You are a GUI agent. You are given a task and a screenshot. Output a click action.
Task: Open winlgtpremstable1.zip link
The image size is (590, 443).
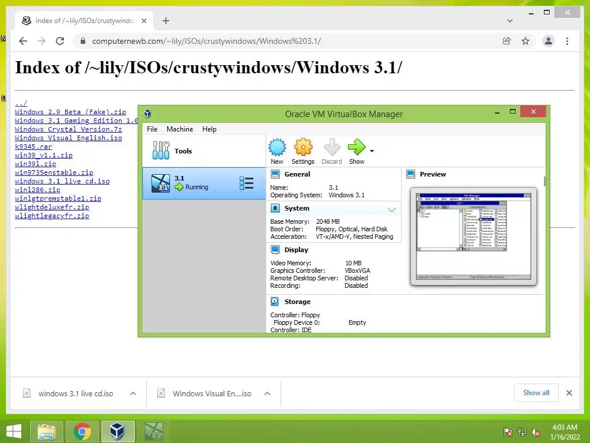pos(58,198)
